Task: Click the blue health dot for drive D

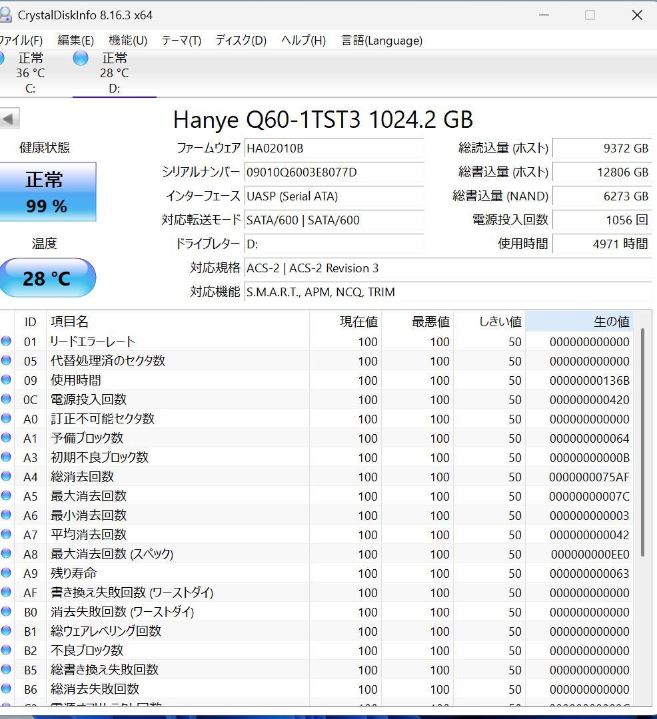Action: pos(80,59)
